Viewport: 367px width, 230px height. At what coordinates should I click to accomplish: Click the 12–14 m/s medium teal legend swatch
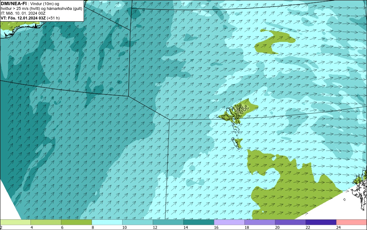168,222
